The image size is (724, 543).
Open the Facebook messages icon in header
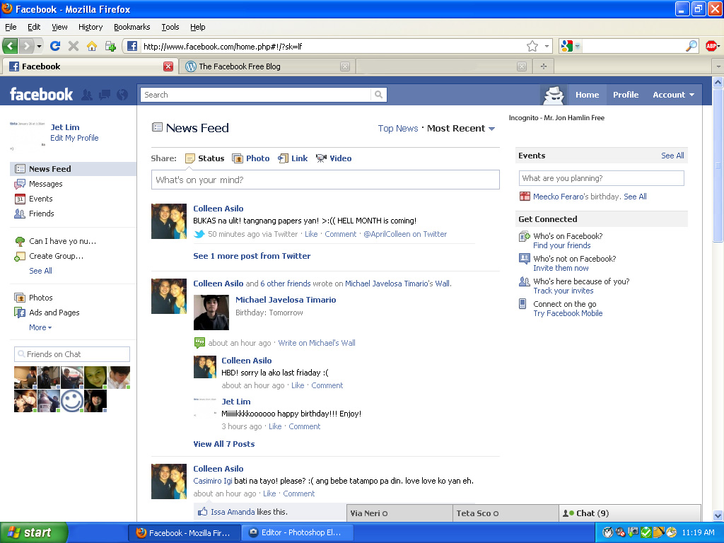(105, 95)
